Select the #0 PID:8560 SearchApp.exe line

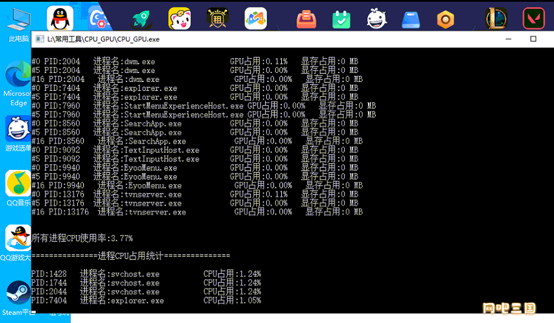coord(195,123)
